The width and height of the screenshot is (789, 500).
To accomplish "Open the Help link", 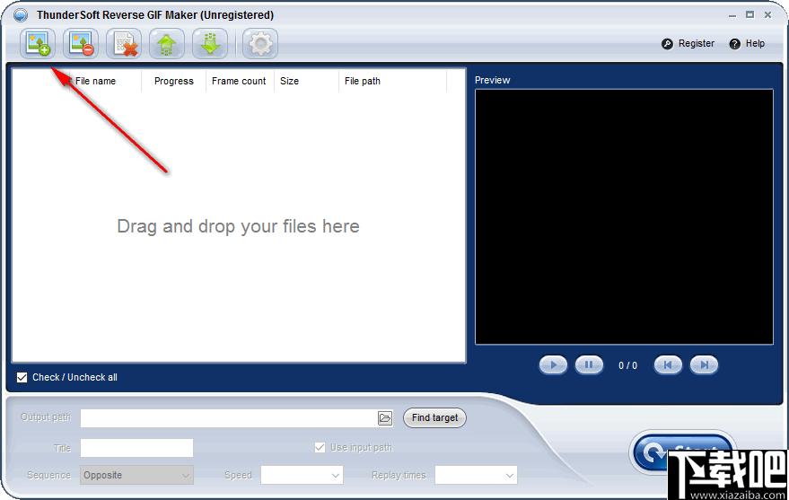I will coord(747,44).
